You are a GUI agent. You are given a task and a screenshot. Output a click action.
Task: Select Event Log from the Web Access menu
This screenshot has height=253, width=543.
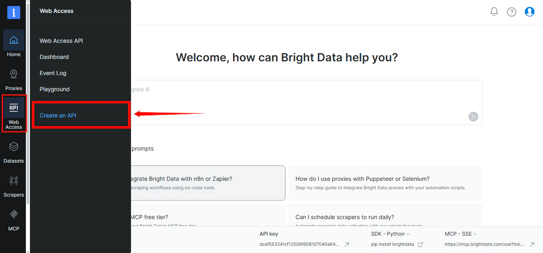click(x=53, y=73)
